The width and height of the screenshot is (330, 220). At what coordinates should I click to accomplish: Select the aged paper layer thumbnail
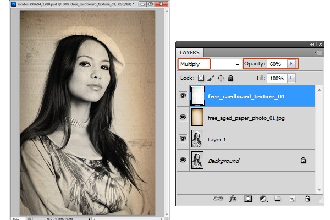pos(197,117)
